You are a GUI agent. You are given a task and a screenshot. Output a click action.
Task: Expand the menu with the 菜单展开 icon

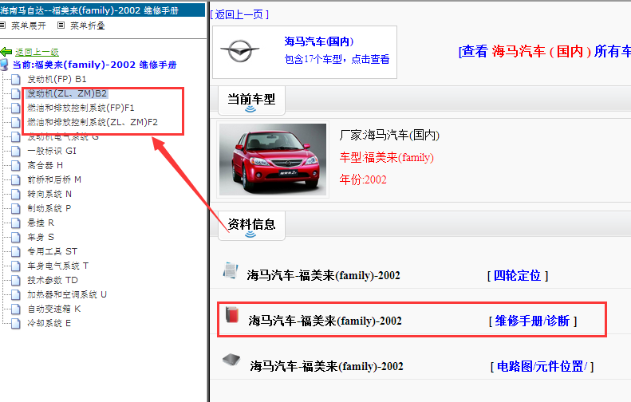coord(3,26)
